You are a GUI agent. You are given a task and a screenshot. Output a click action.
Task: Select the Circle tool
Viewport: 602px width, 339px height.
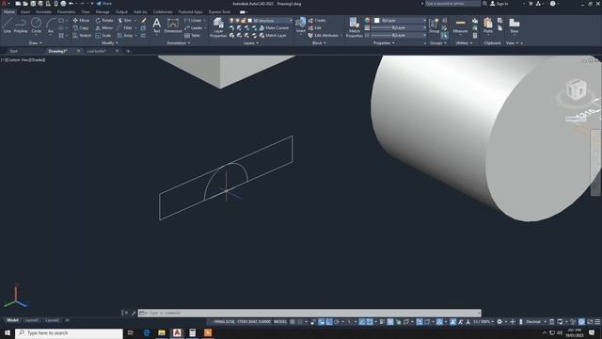pyautogui.click(x=36, y=25)
